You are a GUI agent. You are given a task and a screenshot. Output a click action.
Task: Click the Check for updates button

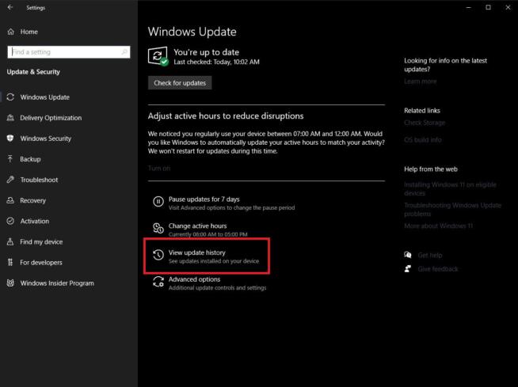tap(180, 83)
